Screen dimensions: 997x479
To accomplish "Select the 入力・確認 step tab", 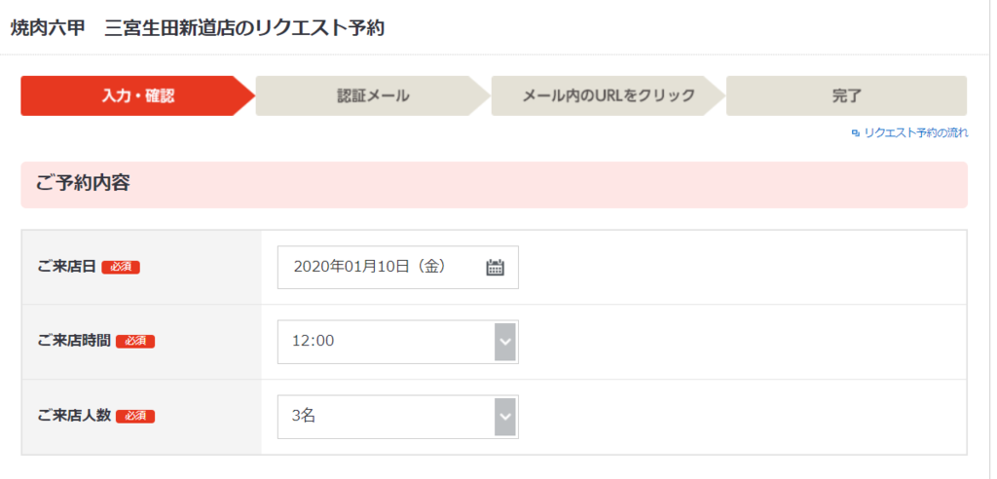I will 138,96.
